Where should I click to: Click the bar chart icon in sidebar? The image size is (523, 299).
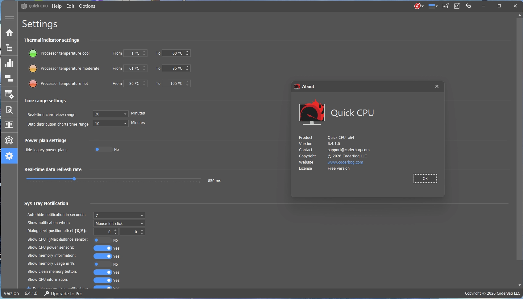pyautogui.click(x=9, y=63)
